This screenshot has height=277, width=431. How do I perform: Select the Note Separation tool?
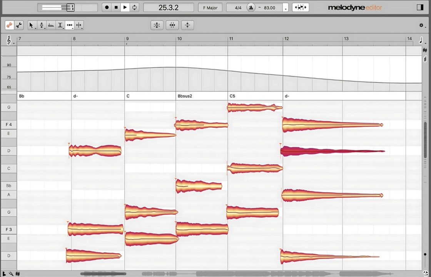click(x=79, y=25)
